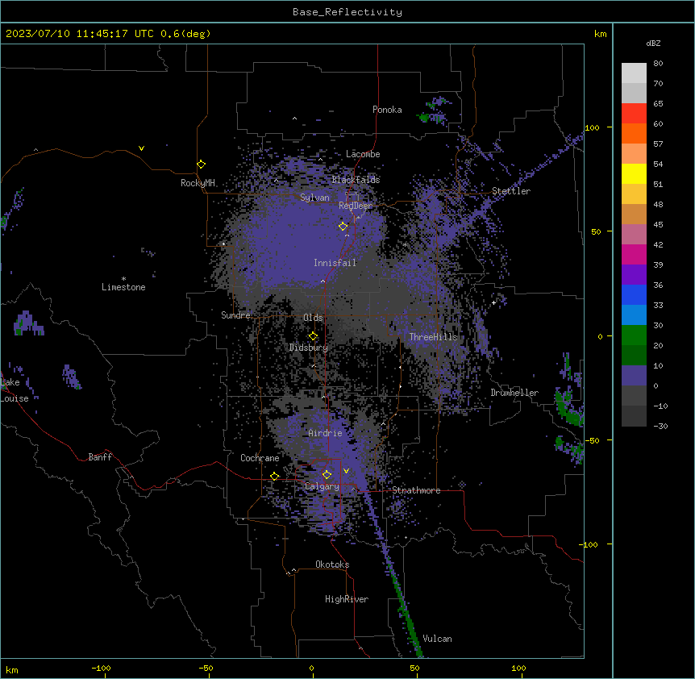Select the Sundre map label

pyautogui.click(x=235, y=315)
